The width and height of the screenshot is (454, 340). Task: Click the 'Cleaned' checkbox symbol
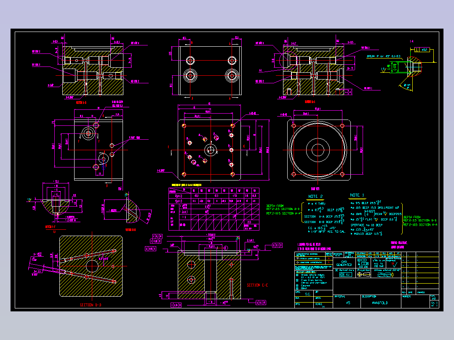pyautogui.click(x=297, y=286)
